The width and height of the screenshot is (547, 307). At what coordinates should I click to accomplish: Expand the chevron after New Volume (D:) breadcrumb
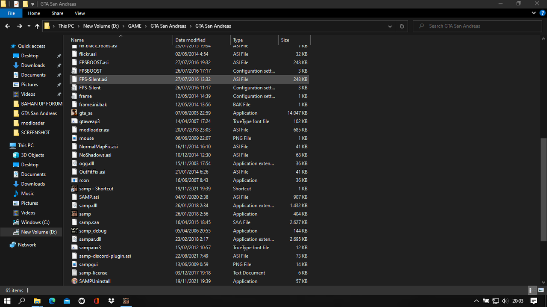click(x=124, y=26)
